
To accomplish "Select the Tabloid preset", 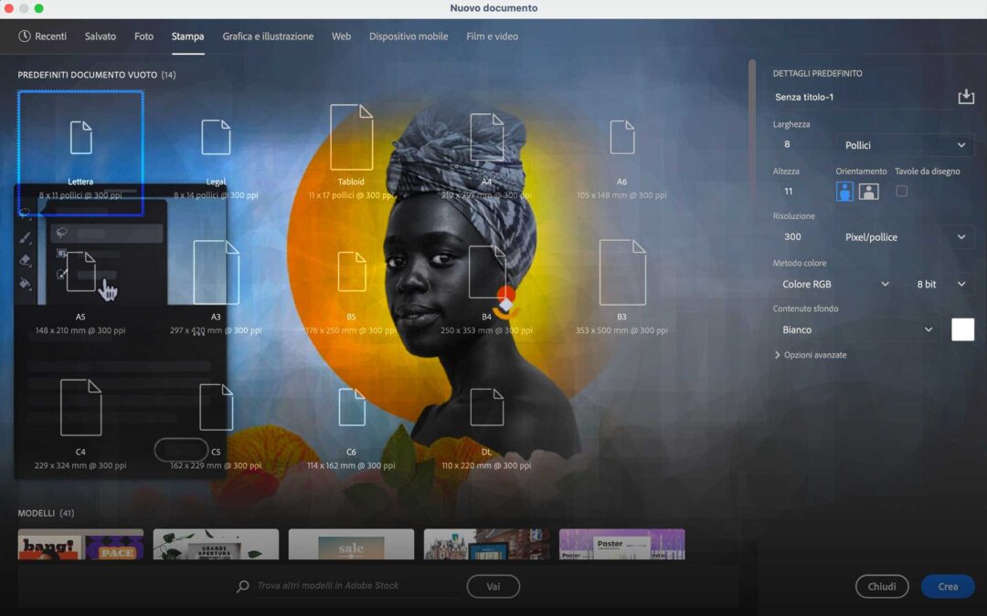I will click(351, 137).
